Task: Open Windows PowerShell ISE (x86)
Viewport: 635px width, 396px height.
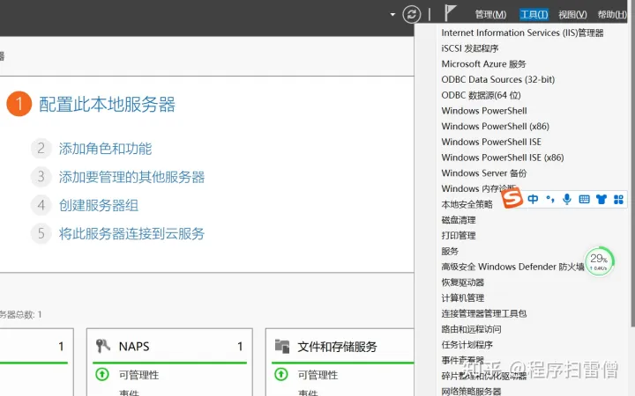Action: tap(503, 158)
